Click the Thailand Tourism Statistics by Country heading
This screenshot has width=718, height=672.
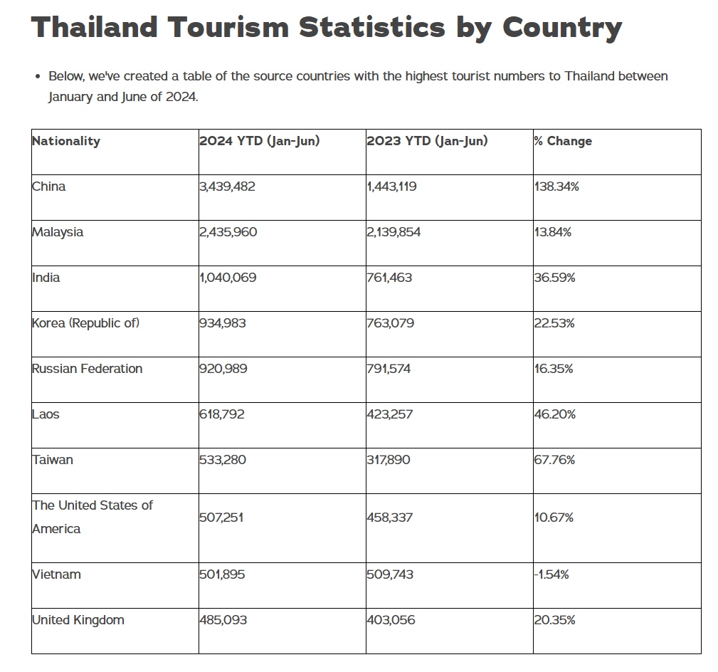(327, 28)
